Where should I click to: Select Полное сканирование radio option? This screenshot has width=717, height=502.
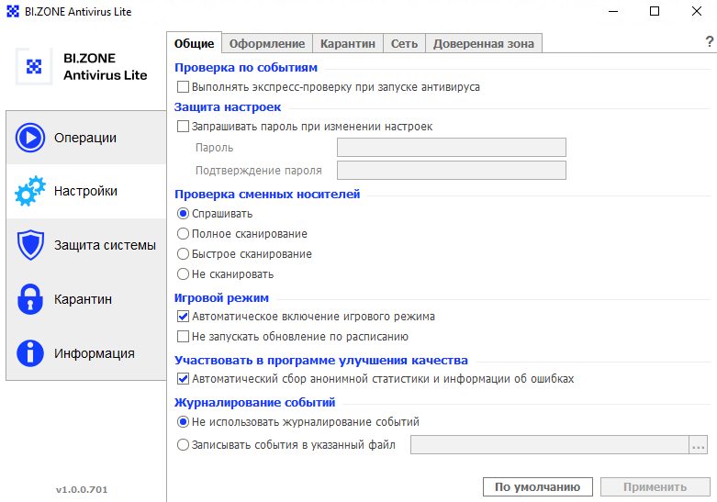[x=183, y=234]
